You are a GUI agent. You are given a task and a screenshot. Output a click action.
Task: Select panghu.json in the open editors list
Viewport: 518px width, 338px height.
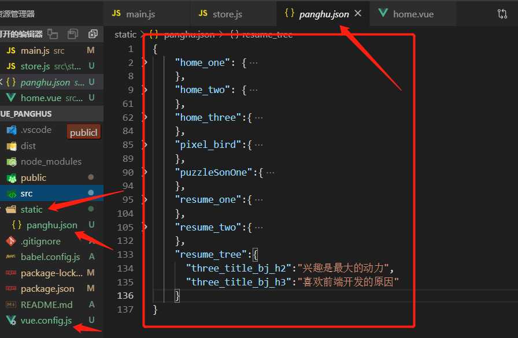[x=51, y=82]
